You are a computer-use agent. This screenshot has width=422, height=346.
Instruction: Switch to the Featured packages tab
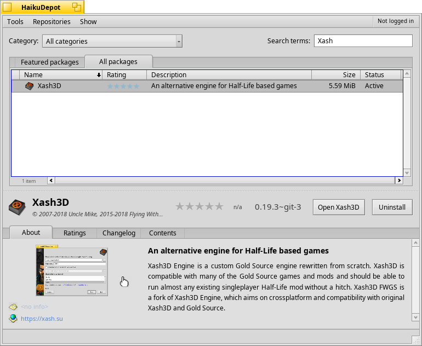click(50, 62)
